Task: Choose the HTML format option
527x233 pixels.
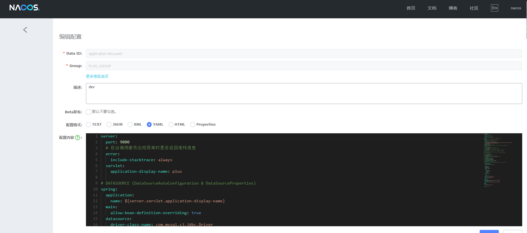Action: coord(171,125)
